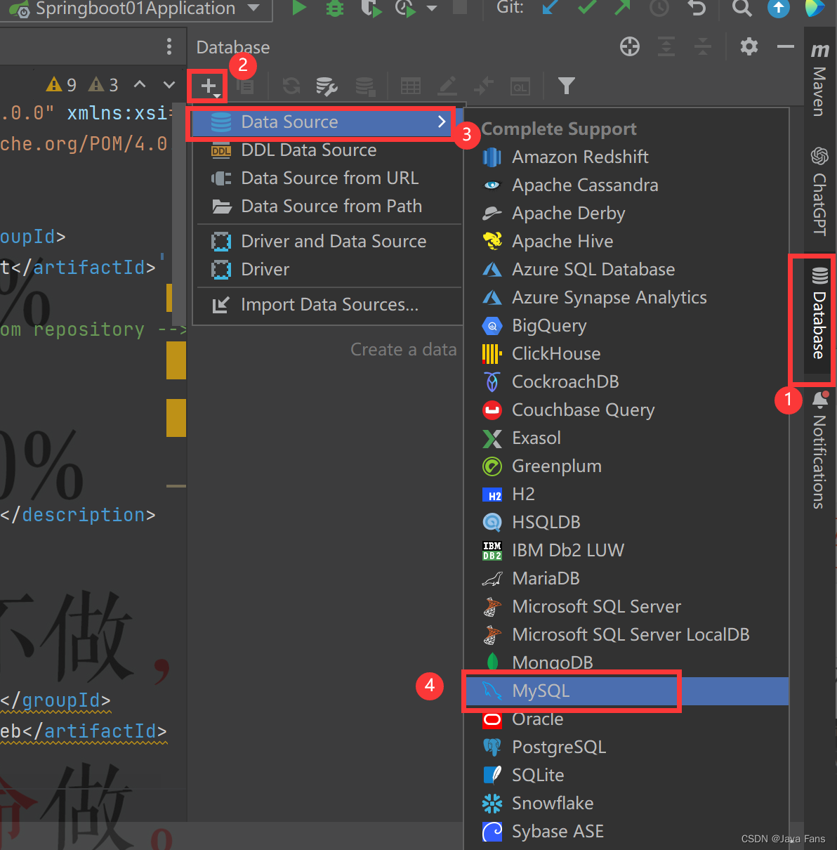The image size is (837, 850).
Task: Pick BigQuery as data source
Action: click(x=626, y=326)
